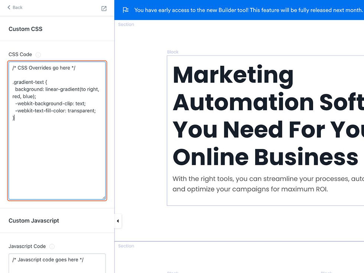Select the top Section label

tap(126, 25)
